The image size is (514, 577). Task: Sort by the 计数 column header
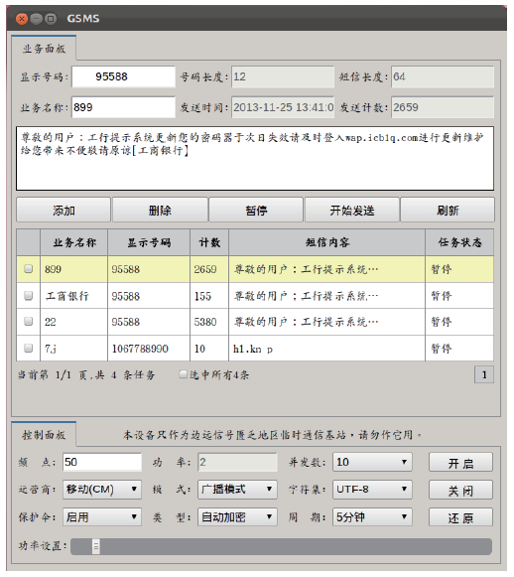pos(209,242)
